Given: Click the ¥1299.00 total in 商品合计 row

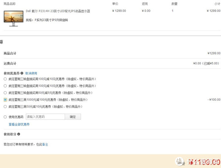Looking at the screenshot, I should click(214, 53).
